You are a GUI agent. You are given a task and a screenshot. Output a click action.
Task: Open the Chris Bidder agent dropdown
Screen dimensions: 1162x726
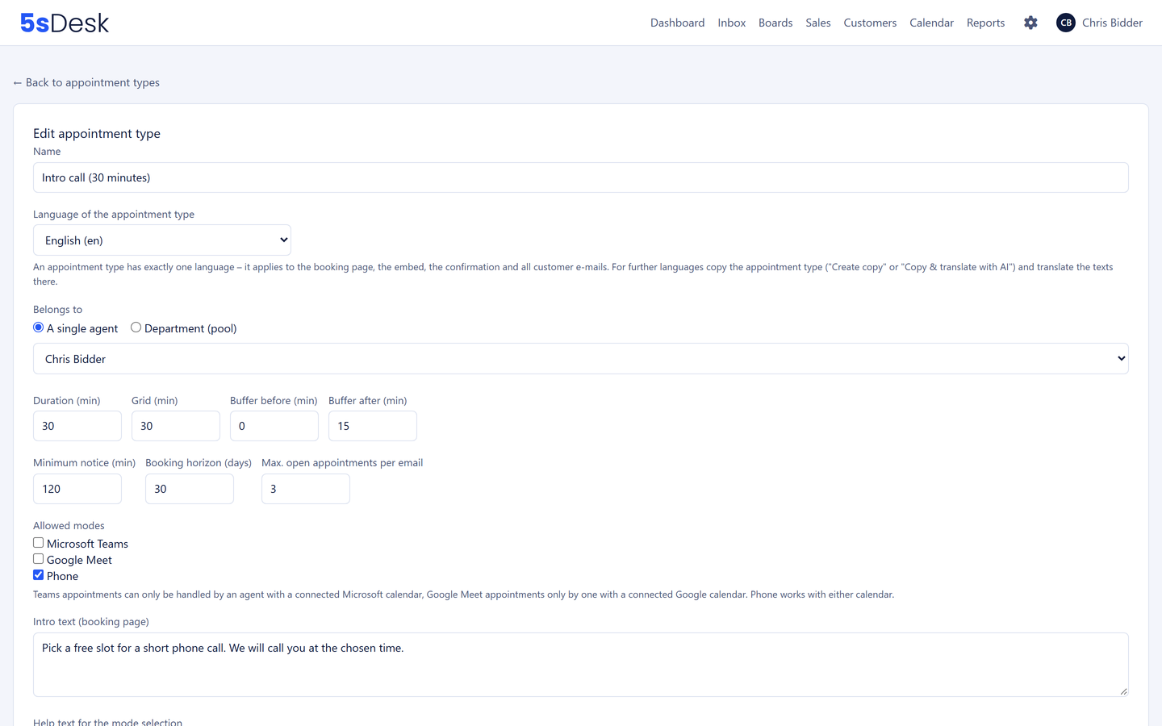point(581,359)
